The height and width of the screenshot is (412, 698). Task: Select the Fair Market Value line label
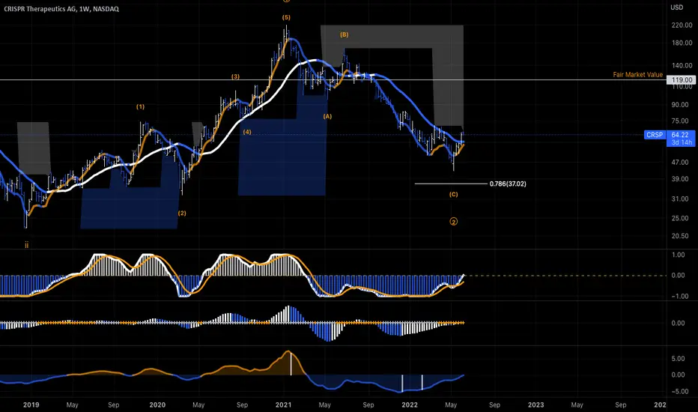coord(637,75)
